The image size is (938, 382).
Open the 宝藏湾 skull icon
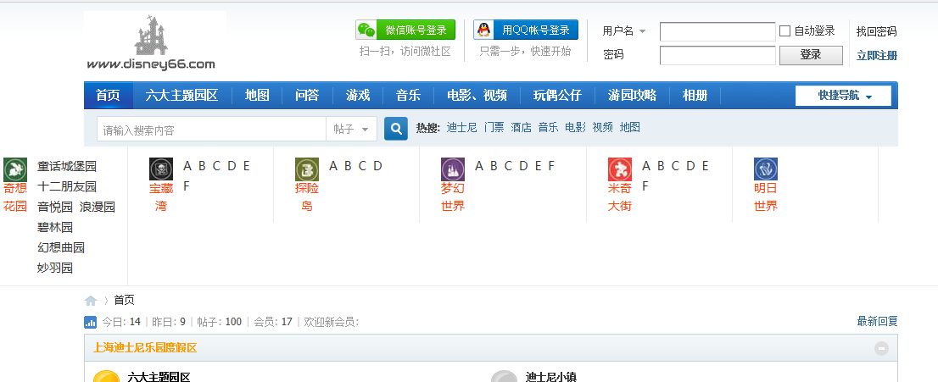(x=161, y=169)
